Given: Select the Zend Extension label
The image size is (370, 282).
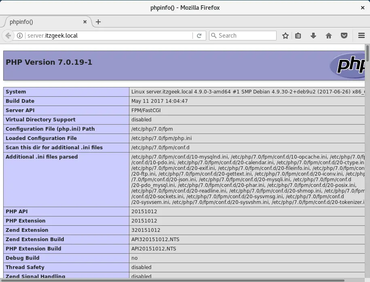Looking at the screenshot, I should pos(27,230).
